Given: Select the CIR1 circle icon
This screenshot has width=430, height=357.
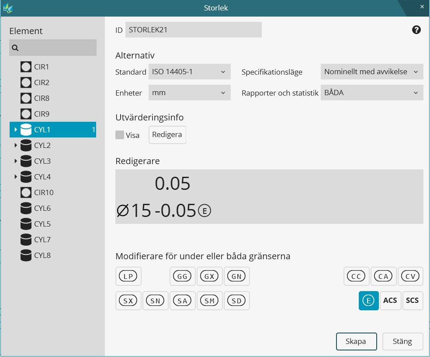Looking at the screenshot, I should point(26,67).
